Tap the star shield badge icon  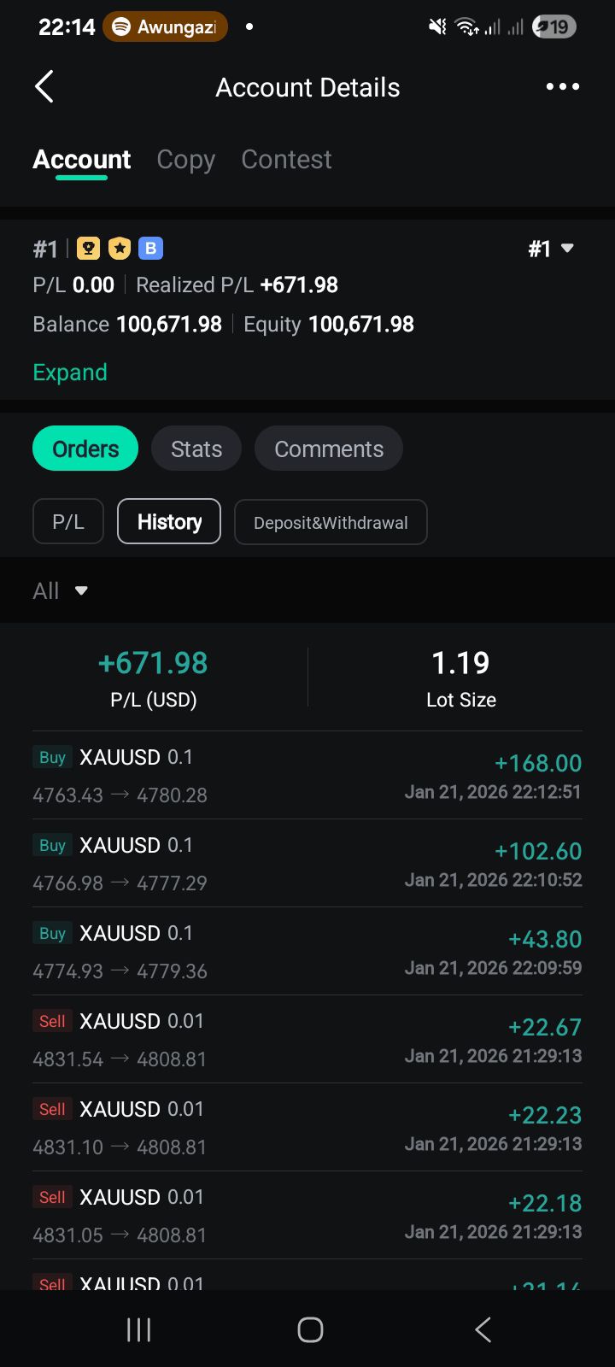click(x=120, y=249)
